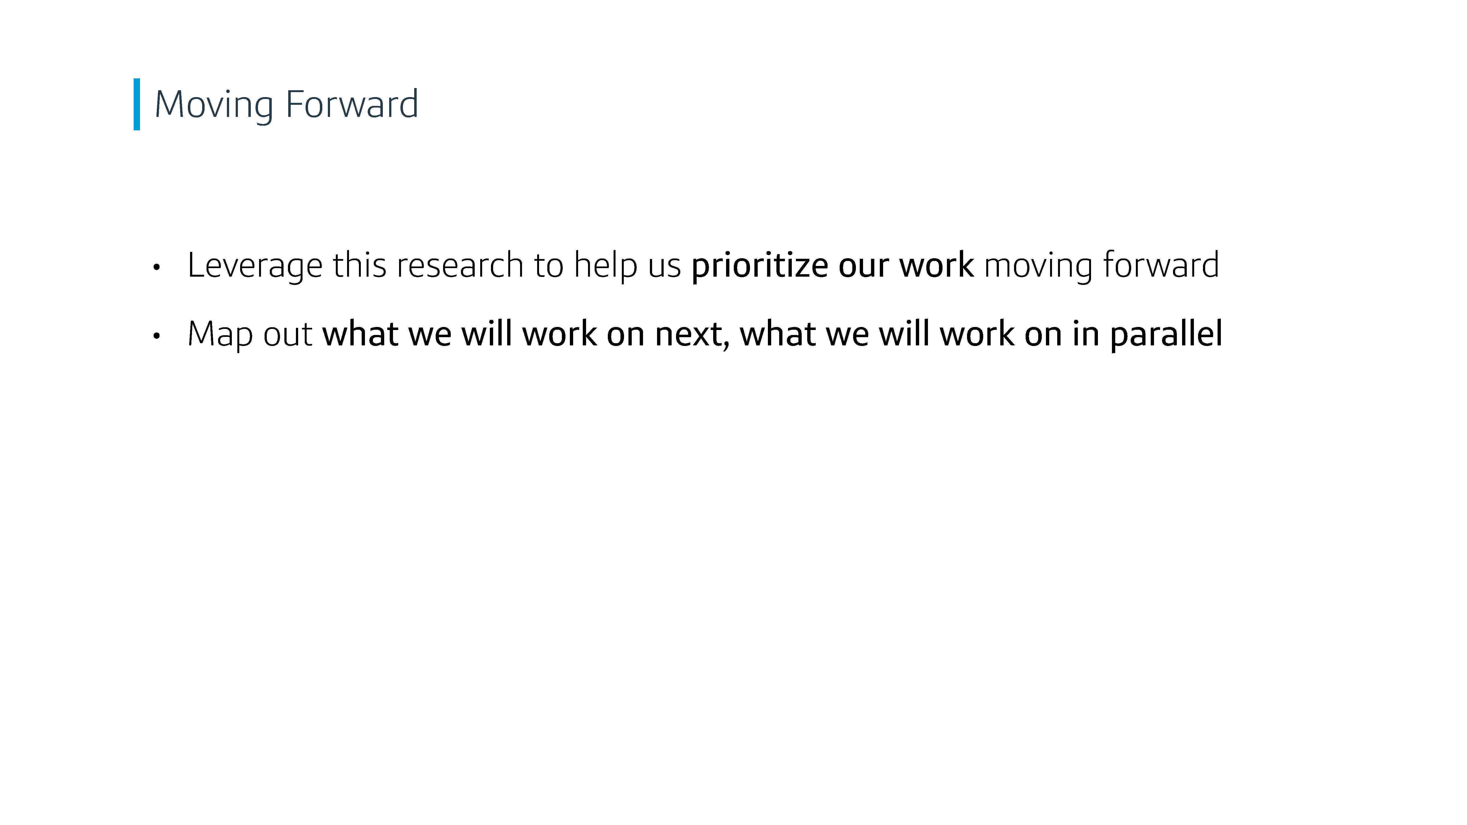Click the first bold "what" in second bullet

[360, 334]
